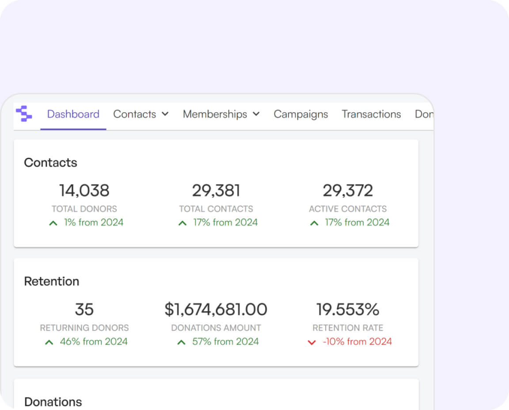
Task: Expand the Contacts dropdown chevron
Action: [x=165, y=114]
